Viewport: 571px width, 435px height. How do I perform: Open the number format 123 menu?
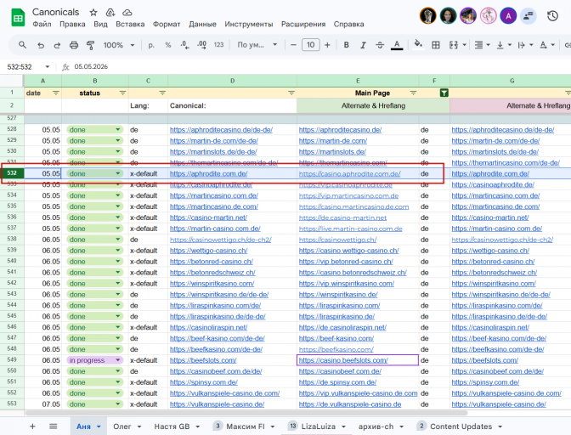218,45
